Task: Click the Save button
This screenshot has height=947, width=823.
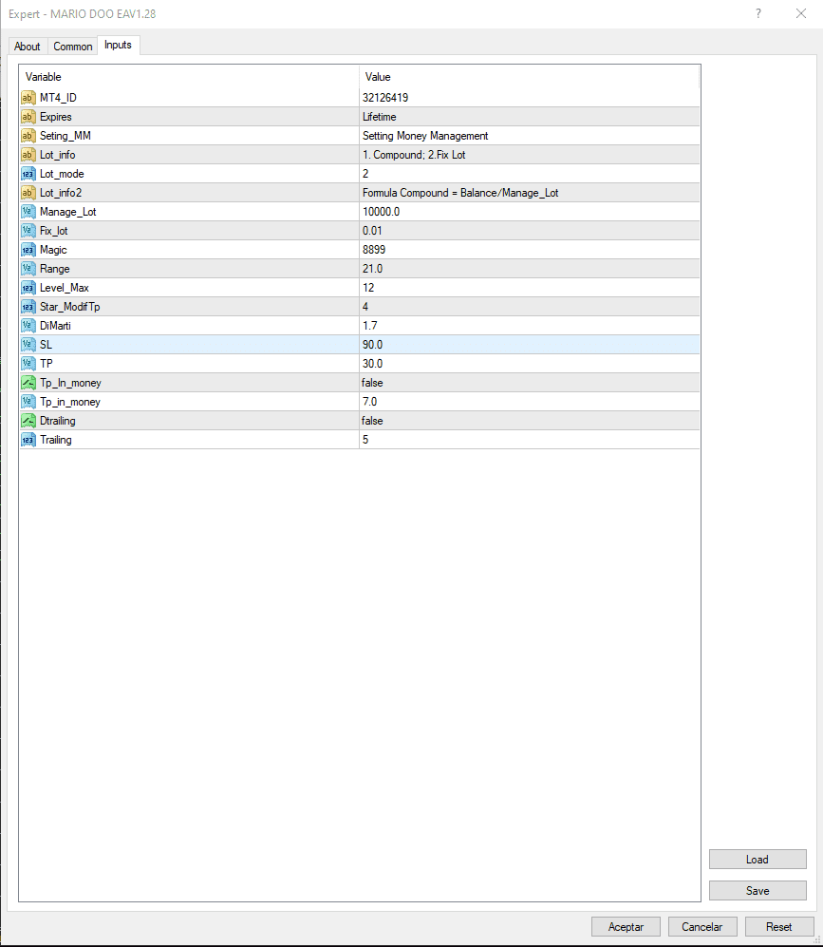Action: tap(758, 891)
